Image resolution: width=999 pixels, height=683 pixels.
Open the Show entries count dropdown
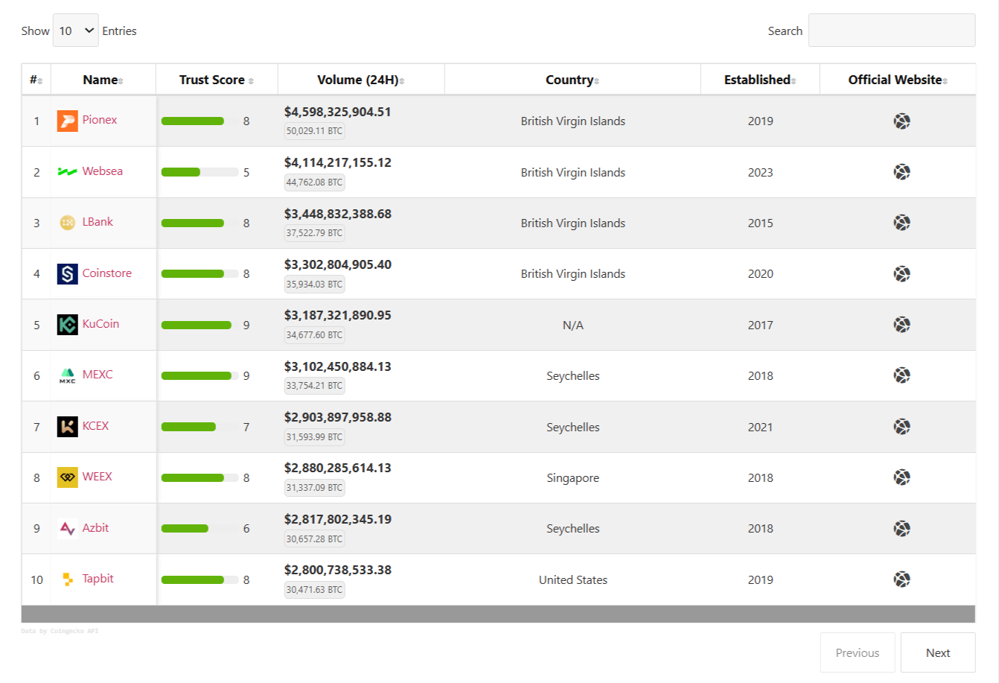pos(76,31)
